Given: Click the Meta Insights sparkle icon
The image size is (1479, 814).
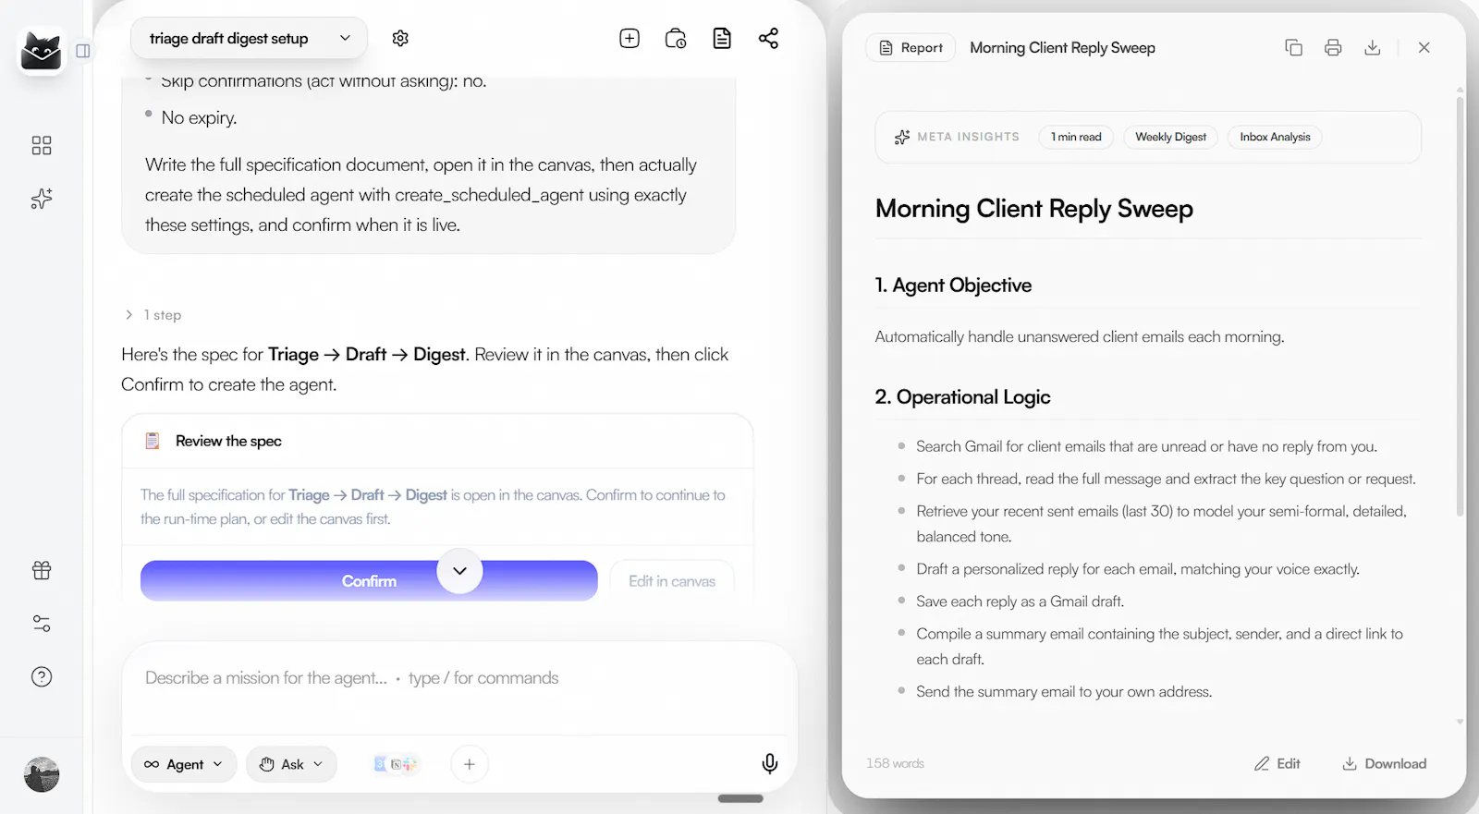Looking at the screenshot, I should 902,137.
